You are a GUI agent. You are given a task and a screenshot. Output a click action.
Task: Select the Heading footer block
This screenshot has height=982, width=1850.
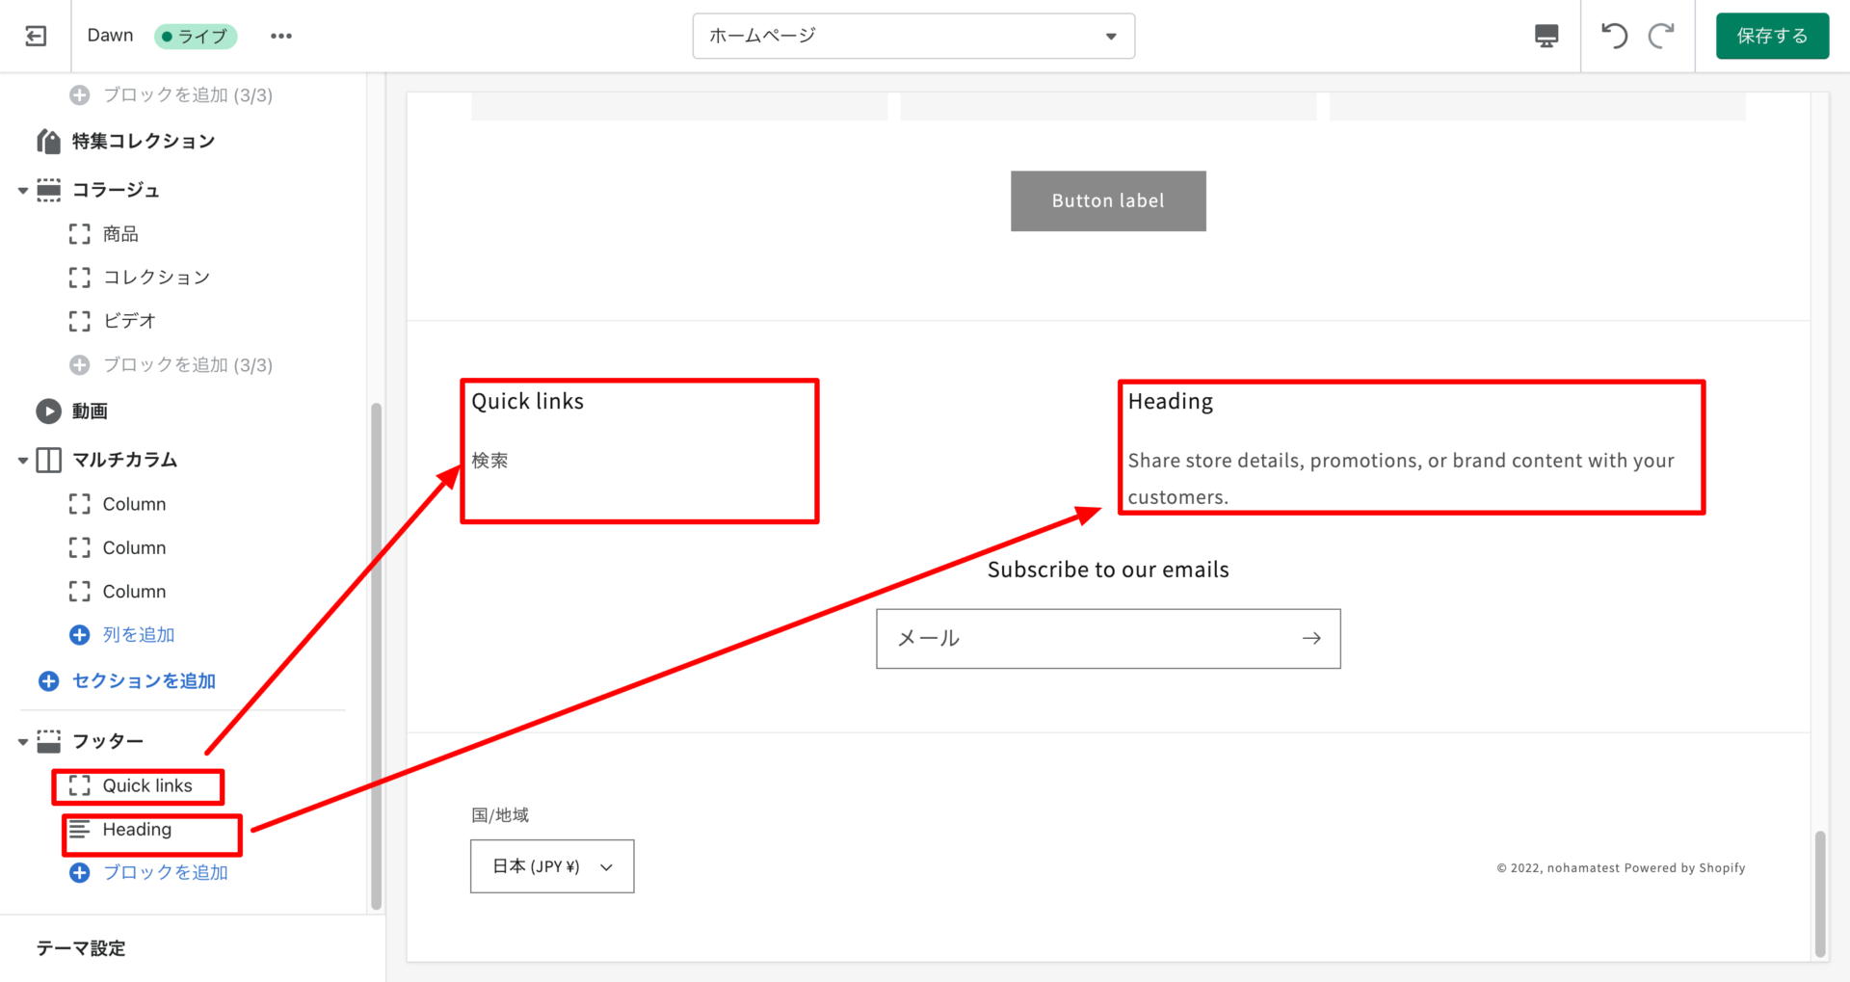click(138, 830)
